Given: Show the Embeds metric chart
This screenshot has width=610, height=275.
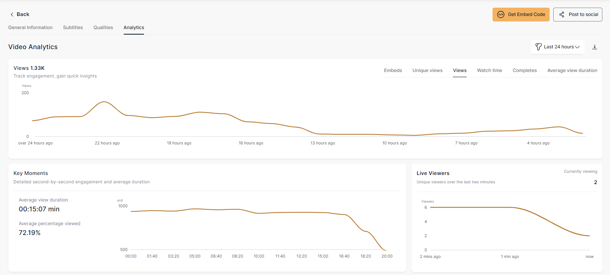Looking at the screenshot, I should (393, 71).
